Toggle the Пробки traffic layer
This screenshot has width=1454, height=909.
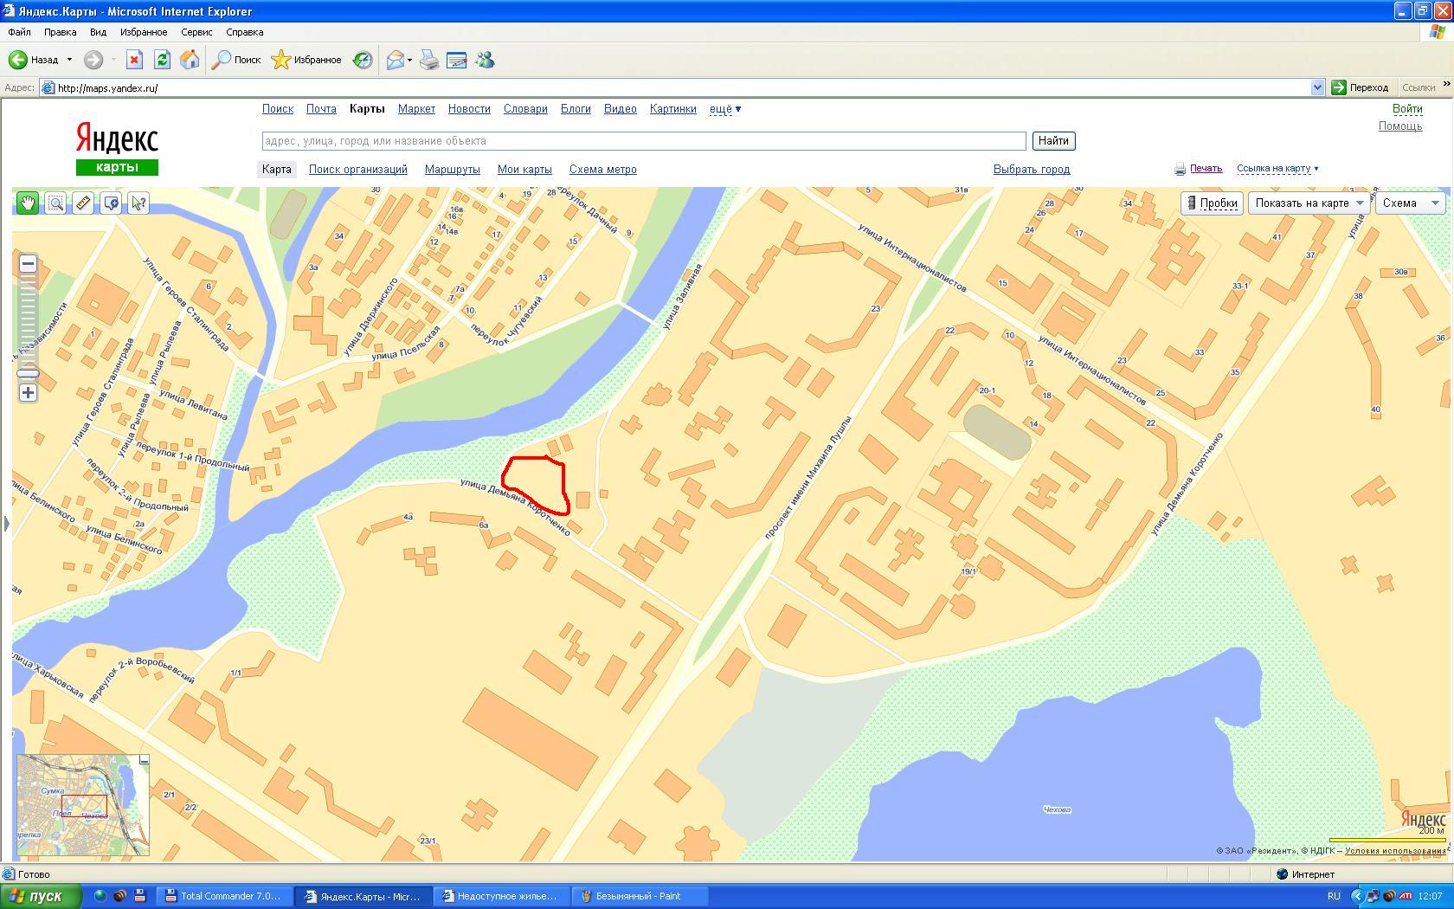1212,203
